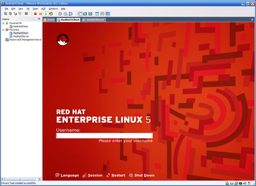Open the Snapshot Manager toolbar icon

click(x=70, y=14)
